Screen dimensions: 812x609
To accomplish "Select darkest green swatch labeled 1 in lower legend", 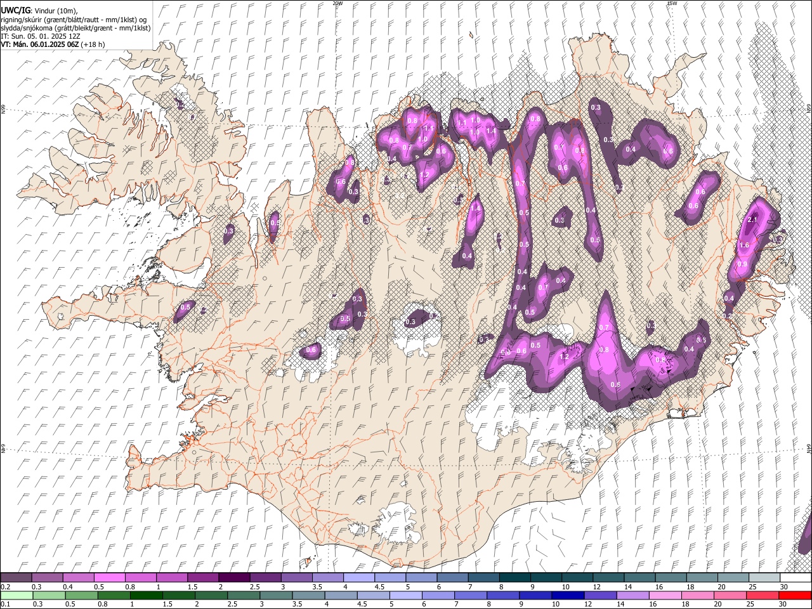I will click(145, 595).
